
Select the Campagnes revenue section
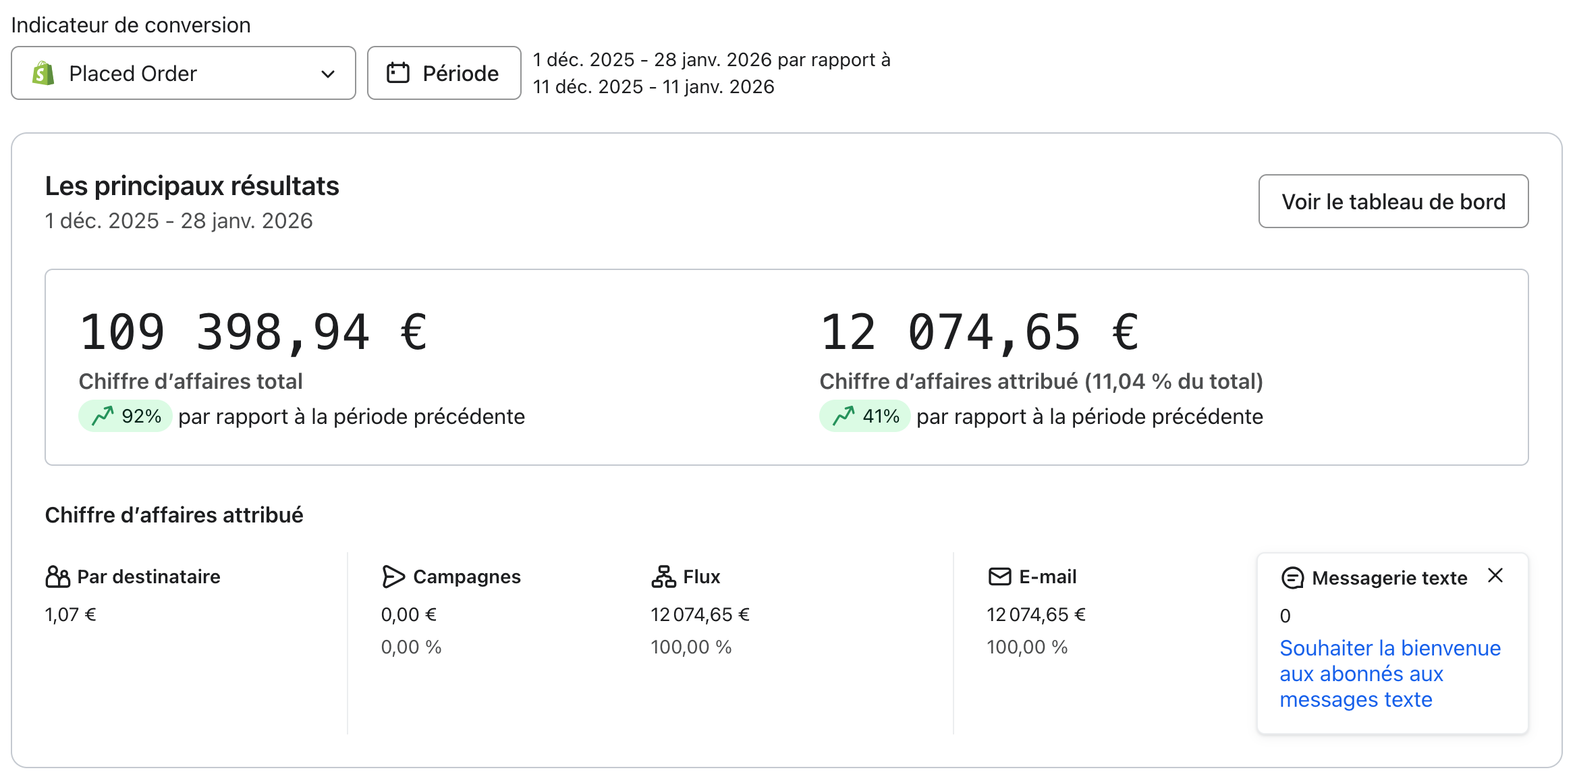pyautogui.click(x=466, y=576)
